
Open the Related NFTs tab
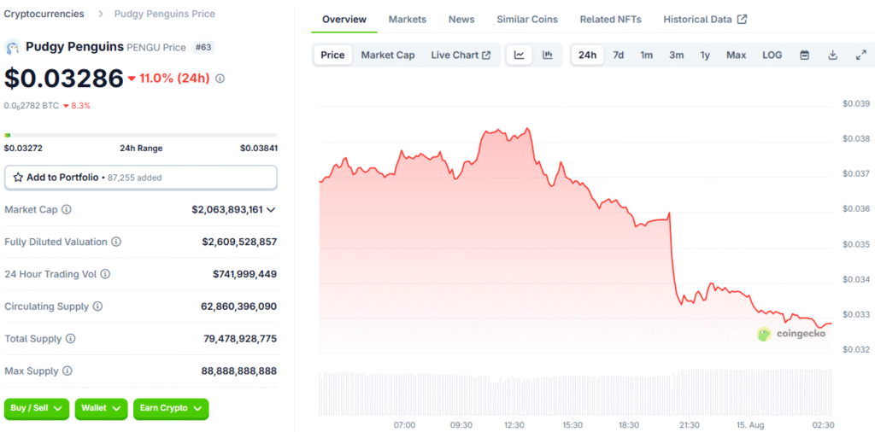610,20
